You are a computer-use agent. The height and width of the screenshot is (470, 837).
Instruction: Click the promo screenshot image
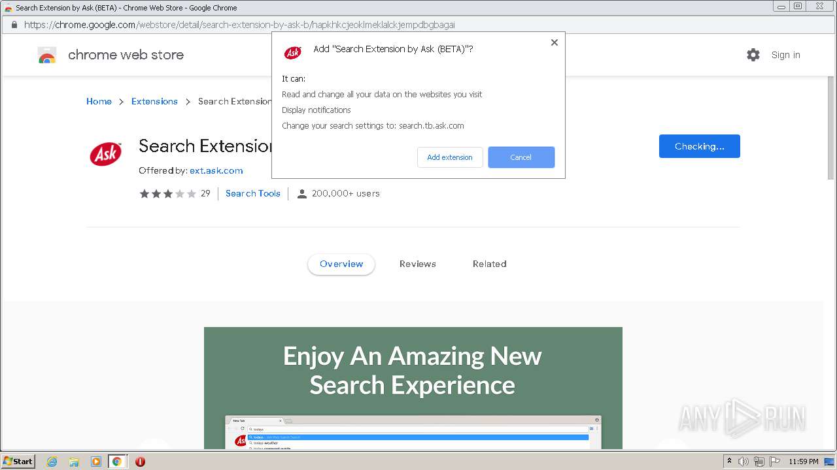point(413,388)
